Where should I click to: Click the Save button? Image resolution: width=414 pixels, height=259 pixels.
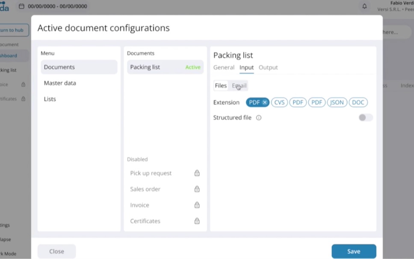[354, 251]
